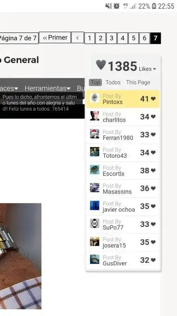Switch to the Todos tab
This screenshot has width=177, height=316.
[x=113, y=83]
